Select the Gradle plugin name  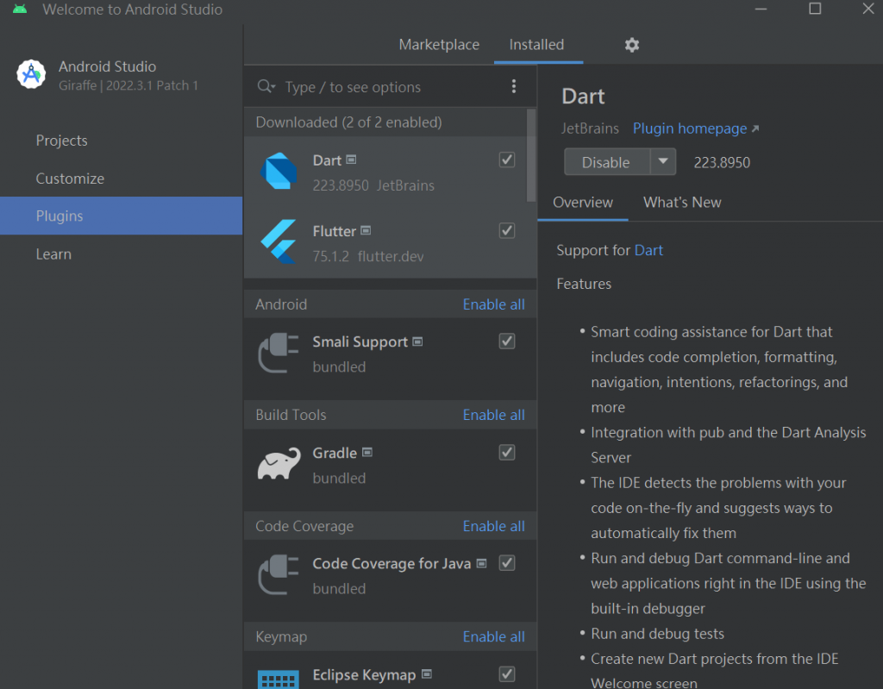click(335, 453)
